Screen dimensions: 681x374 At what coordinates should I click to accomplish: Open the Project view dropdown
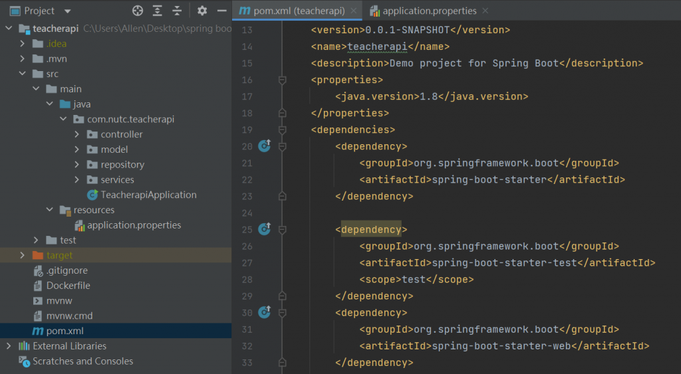tap(67, 11)
